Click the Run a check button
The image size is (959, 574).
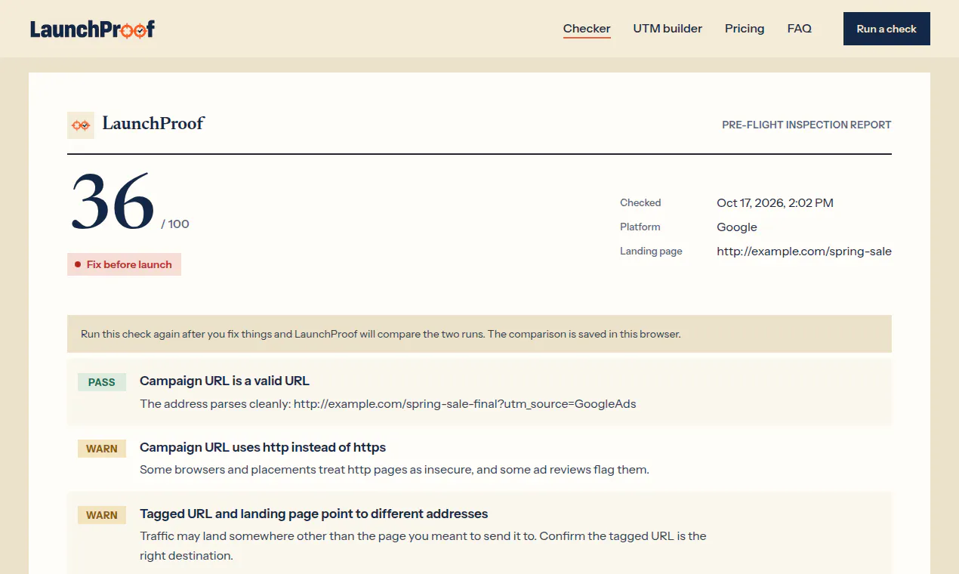pyautogui.click(x=887, y=29)
